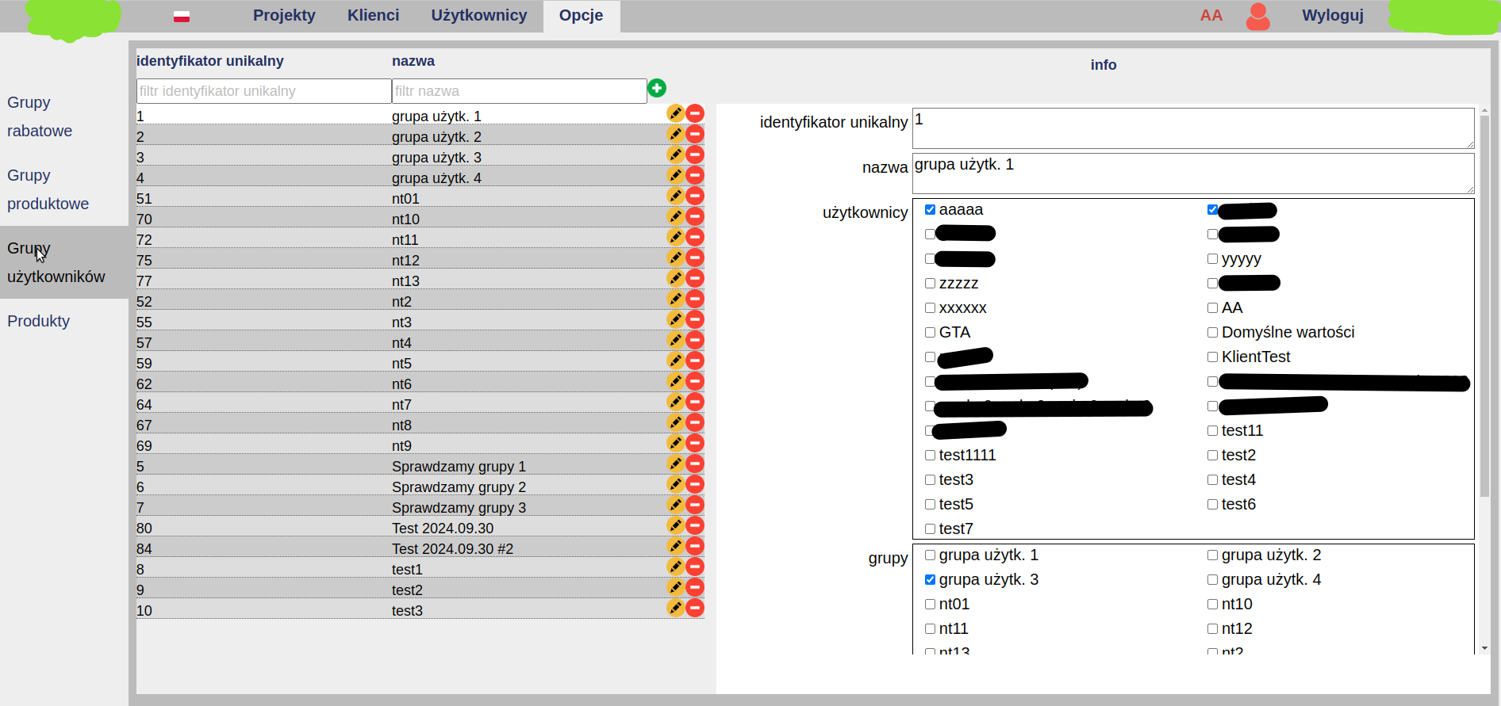Click the scrollbar down arrow in info panel
1501x706 pixels.
coord(1485,648)
